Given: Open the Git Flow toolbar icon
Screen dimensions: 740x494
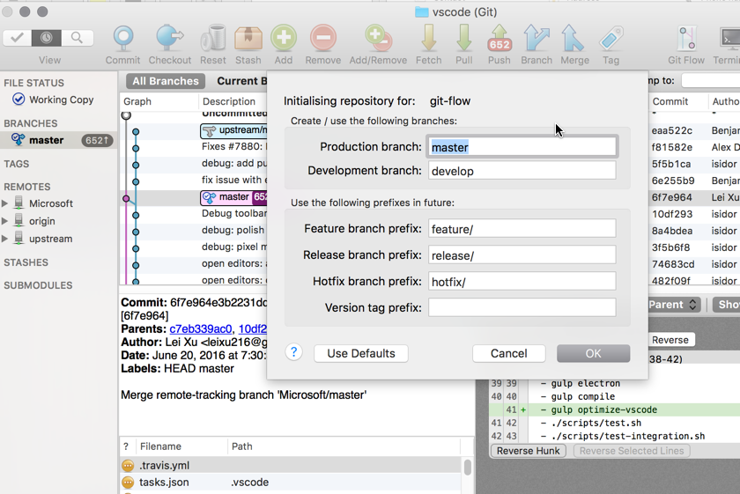Looking at the screenshot, I should [686, 38].
